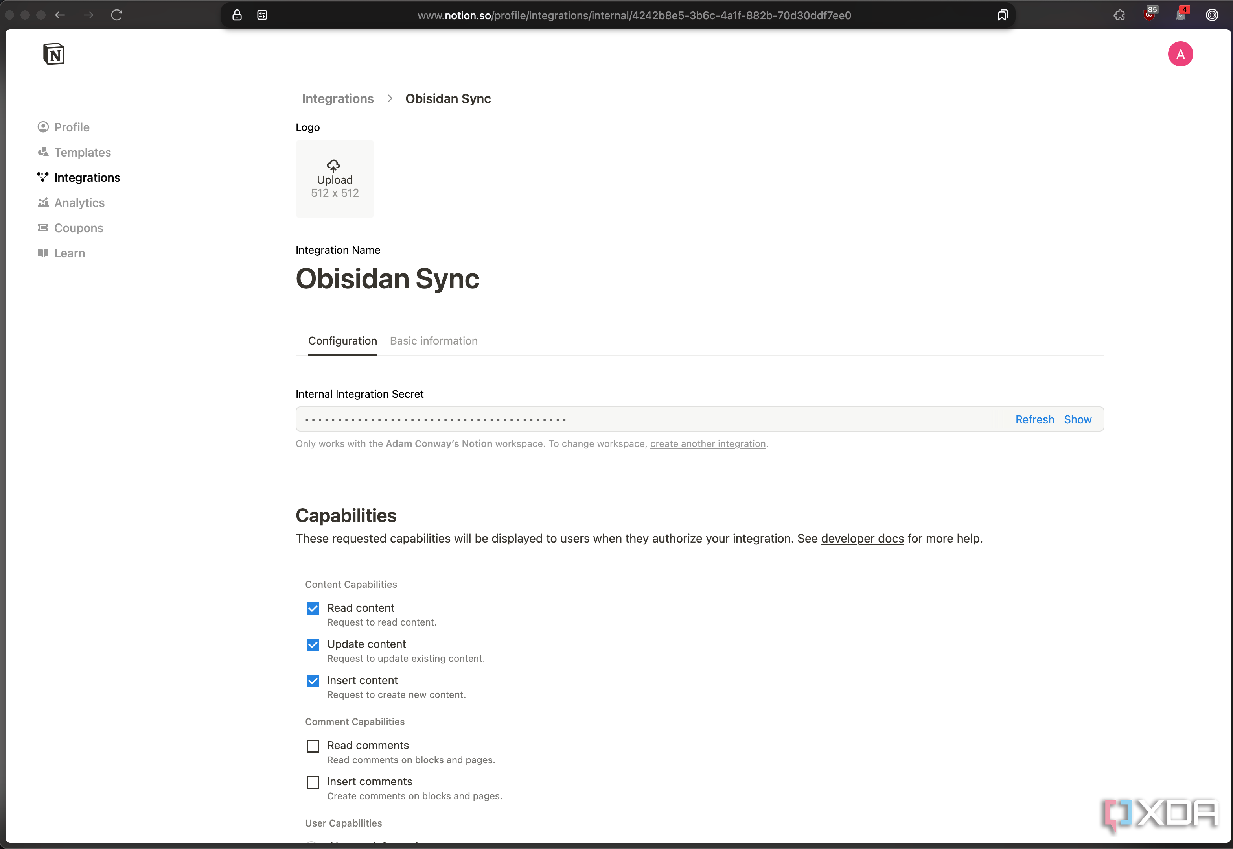Open Analytics in the sidebar

(71, 202)
